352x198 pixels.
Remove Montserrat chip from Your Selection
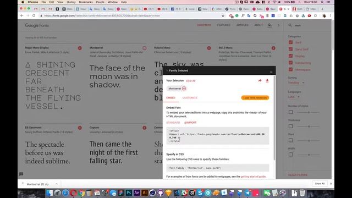184,89
